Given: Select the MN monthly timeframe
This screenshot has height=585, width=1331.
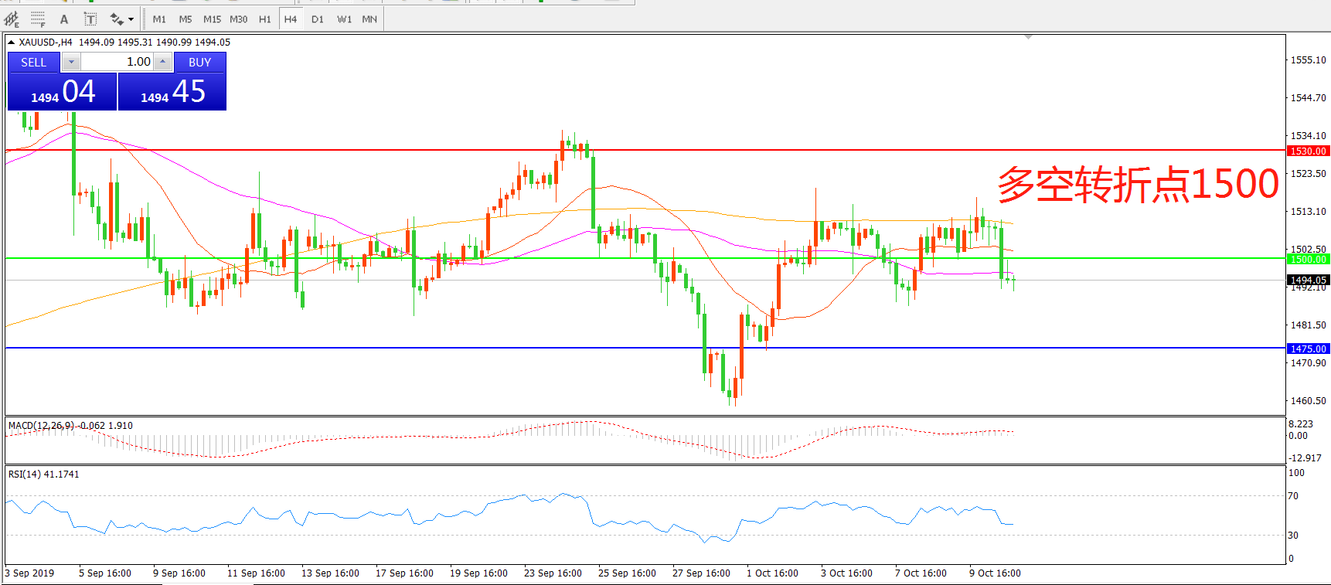Looking at the screenshot, I should point(369,19).
